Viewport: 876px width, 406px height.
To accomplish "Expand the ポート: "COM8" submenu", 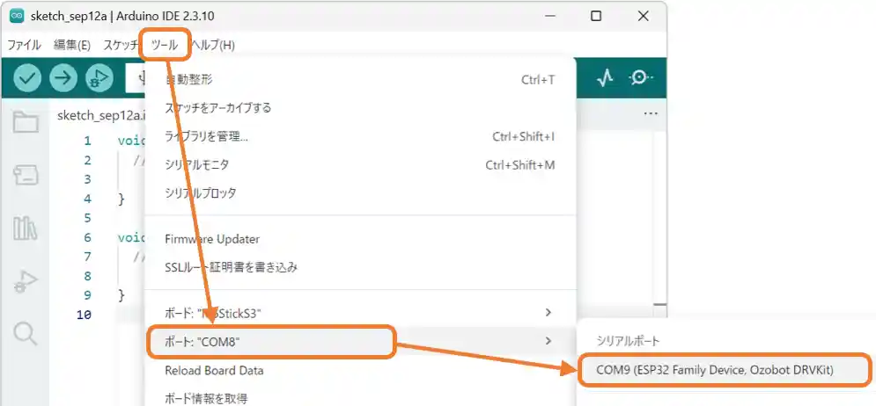I will tap(360, 341).
